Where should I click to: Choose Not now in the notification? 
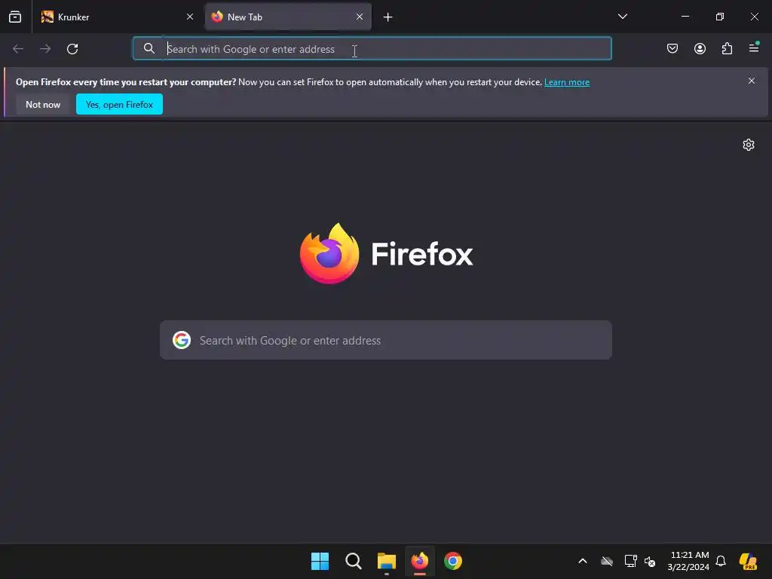(43, 104)
